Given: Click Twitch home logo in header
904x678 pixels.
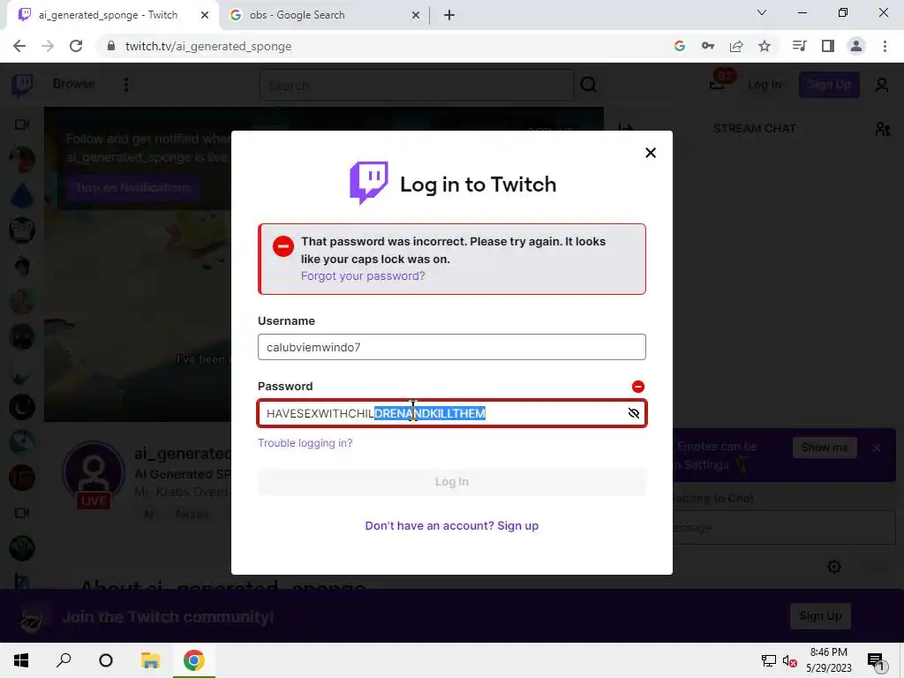Looking at the screenshot, I should pos(22,85).
